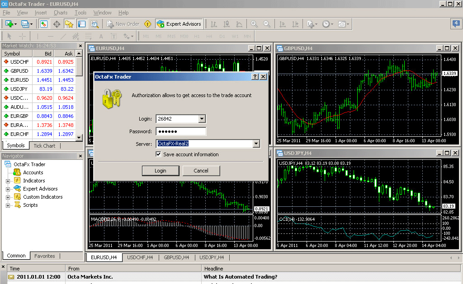
Task: Open the chart Periods clock icon
Action: pos(327,23)
